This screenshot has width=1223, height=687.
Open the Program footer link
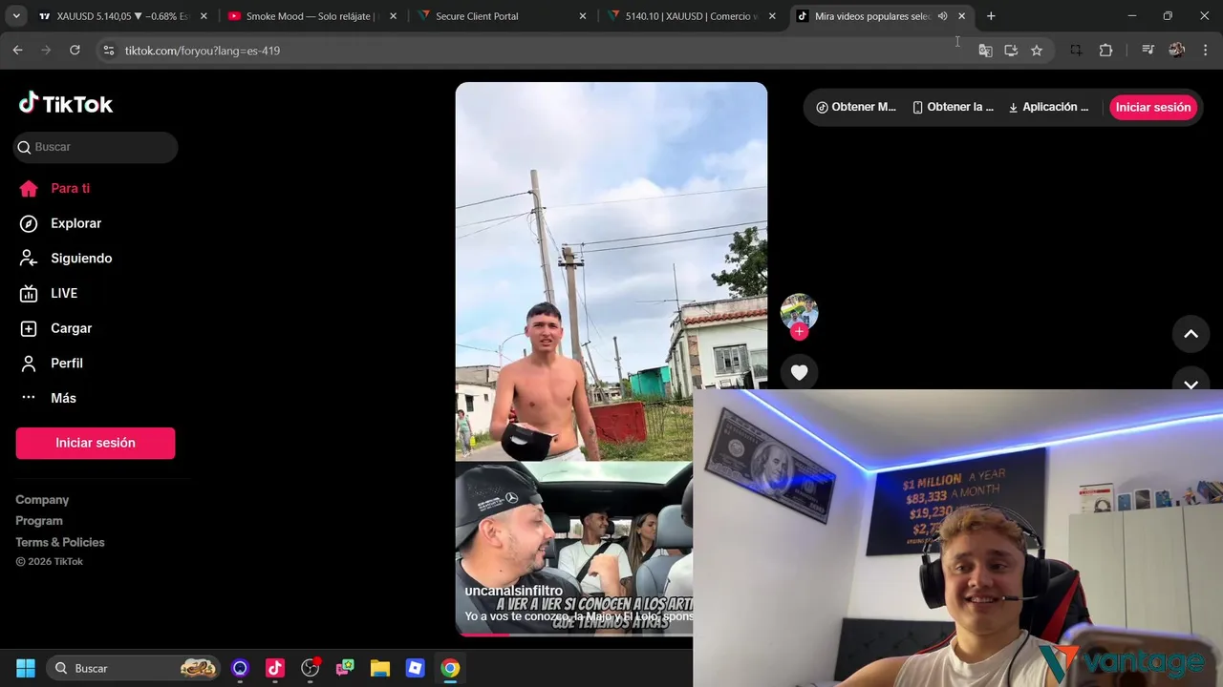pos(39,521)
